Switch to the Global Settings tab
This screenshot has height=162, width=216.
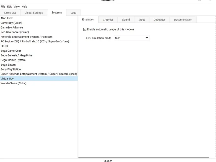[x=34, y=13]
